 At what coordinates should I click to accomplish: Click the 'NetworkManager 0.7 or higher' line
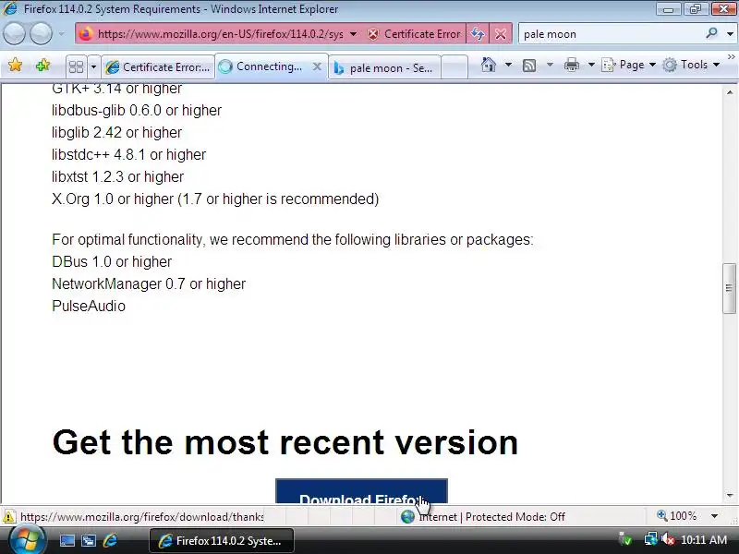pos(149,284)
